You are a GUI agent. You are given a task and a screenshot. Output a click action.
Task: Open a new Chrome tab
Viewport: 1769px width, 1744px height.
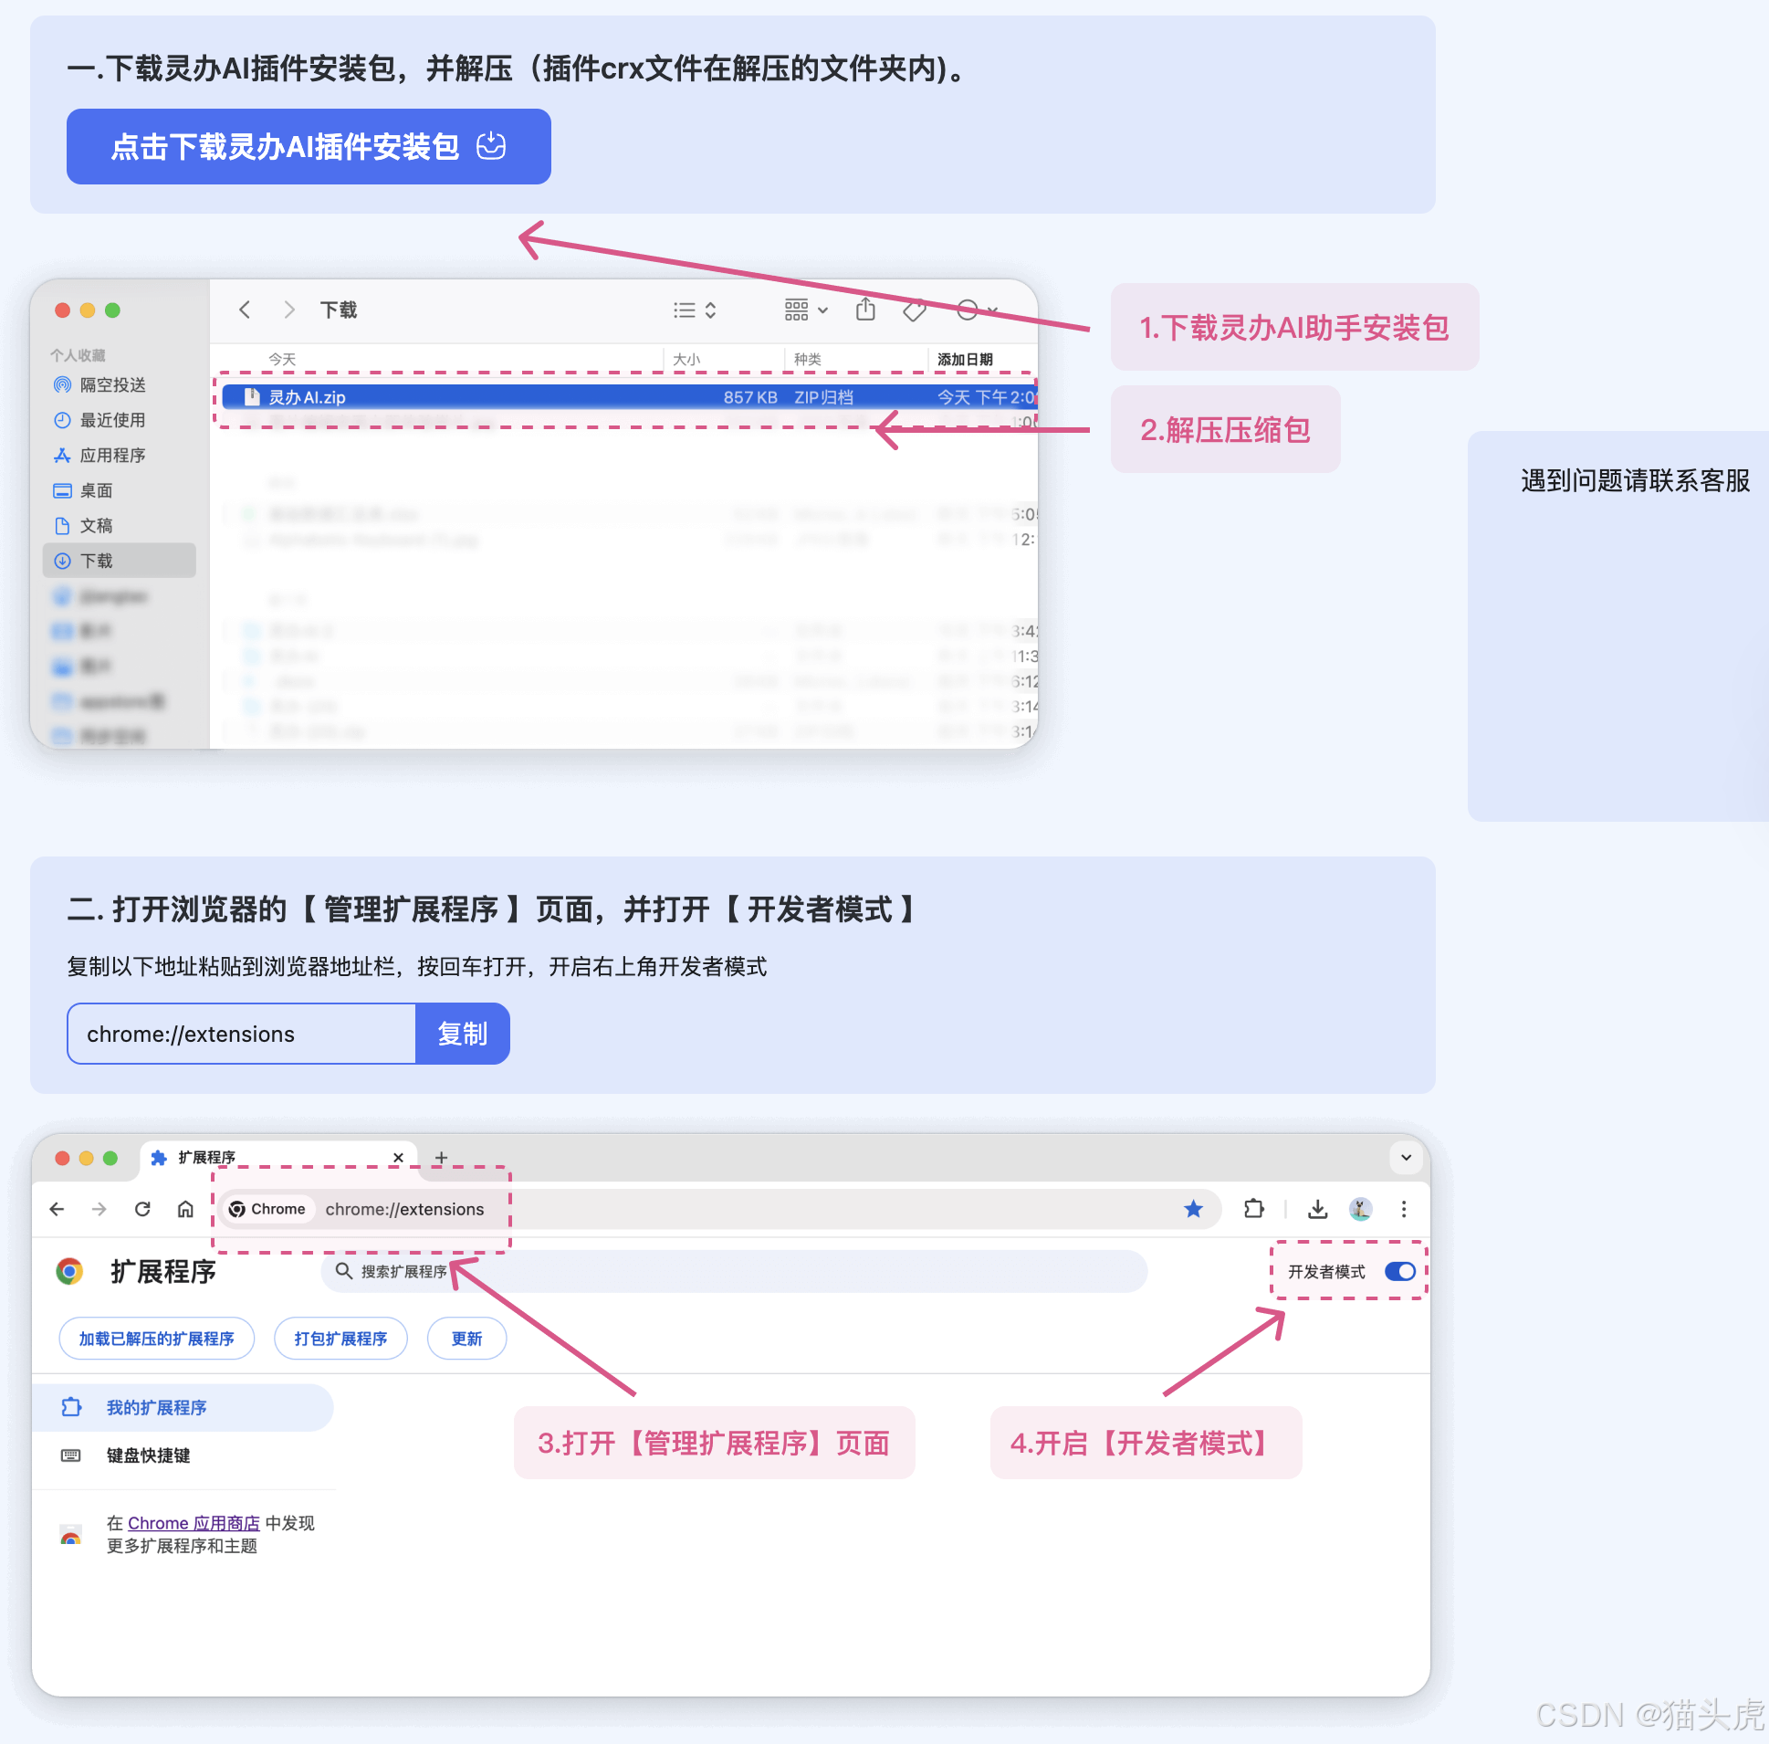[441, 1158]
